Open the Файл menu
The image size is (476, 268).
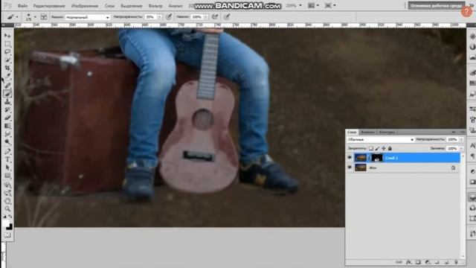tap(22, 6)
